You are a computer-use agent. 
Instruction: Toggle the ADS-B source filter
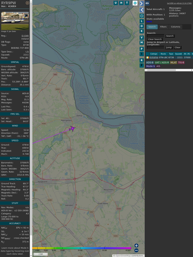click(150, 63)
